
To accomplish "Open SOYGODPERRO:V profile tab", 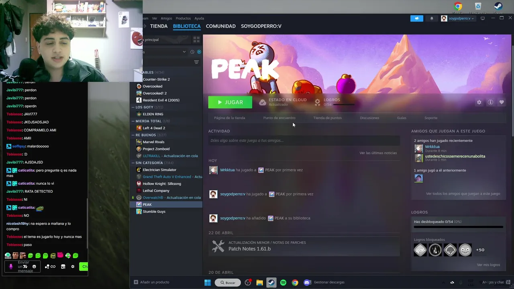I will click(x=261, y=26).
